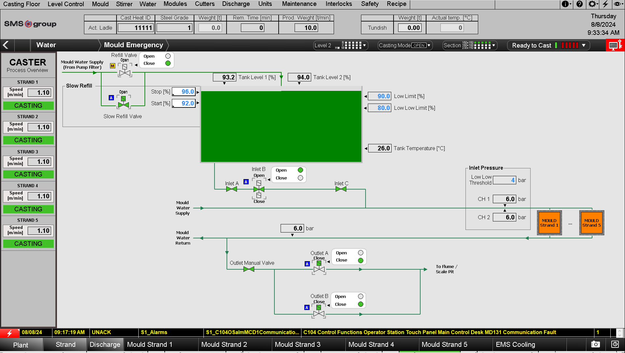
Task: Select Open for Outlet B valve
Action: (x=361, y=296)
